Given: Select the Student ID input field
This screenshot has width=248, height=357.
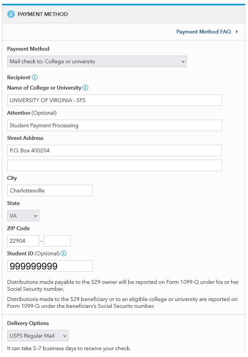Looking at the screenshot, I should [50, 266].
